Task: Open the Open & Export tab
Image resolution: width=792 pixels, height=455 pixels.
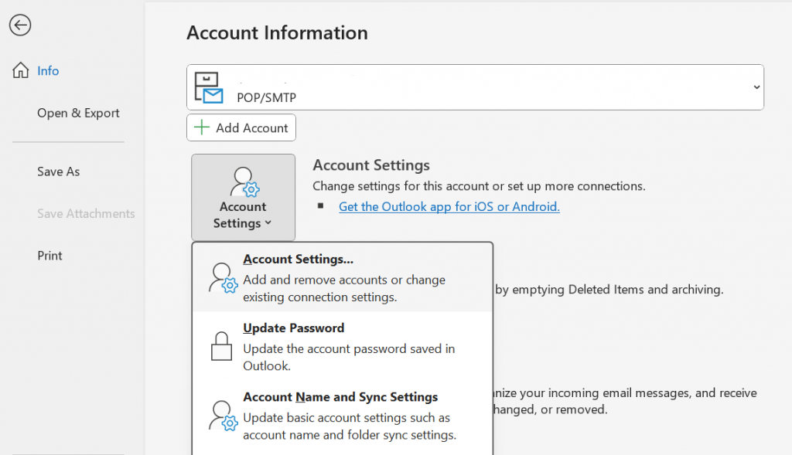Action: click(x=78, y=113)
